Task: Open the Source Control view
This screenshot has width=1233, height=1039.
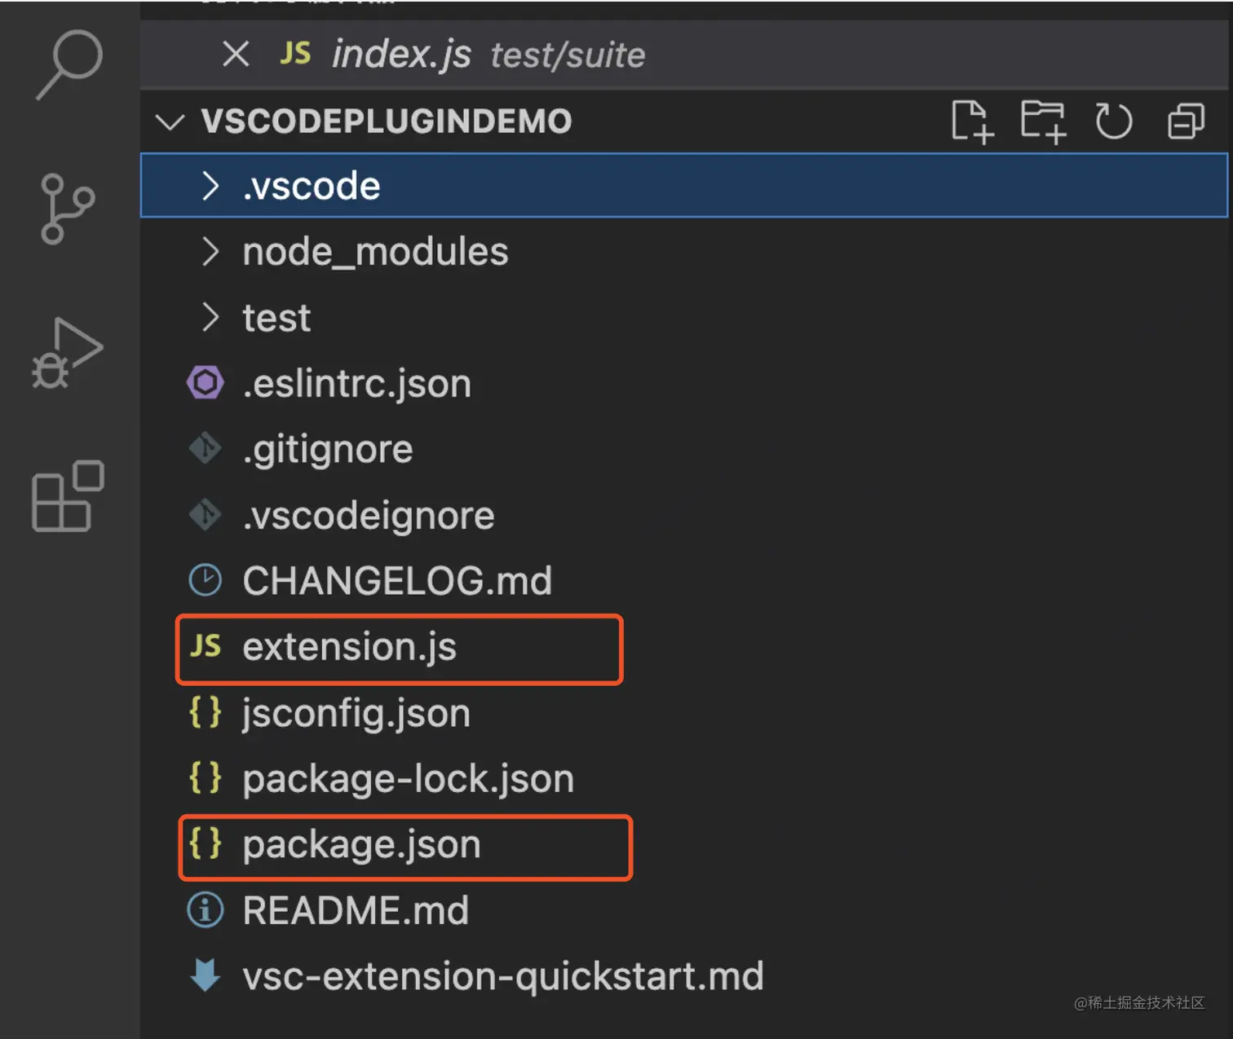Action: (67, 208)
